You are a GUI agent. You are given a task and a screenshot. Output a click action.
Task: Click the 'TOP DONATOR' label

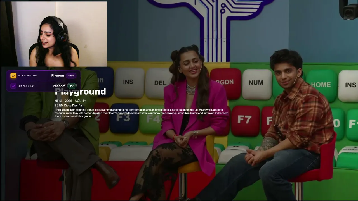pyautogui.click(x=27, y=76)
